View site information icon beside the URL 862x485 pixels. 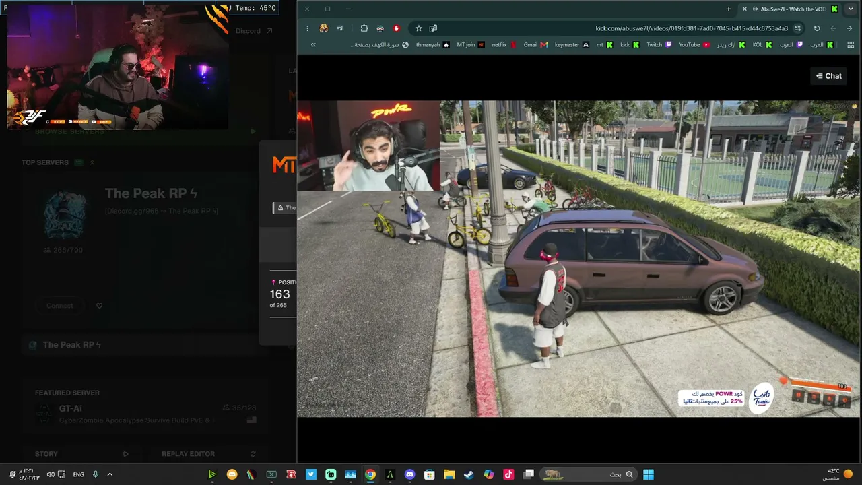click(798, 28)
